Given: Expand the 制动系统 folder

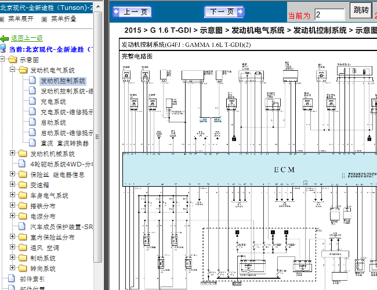Looking at the screenshot, I should coord(12,257).
